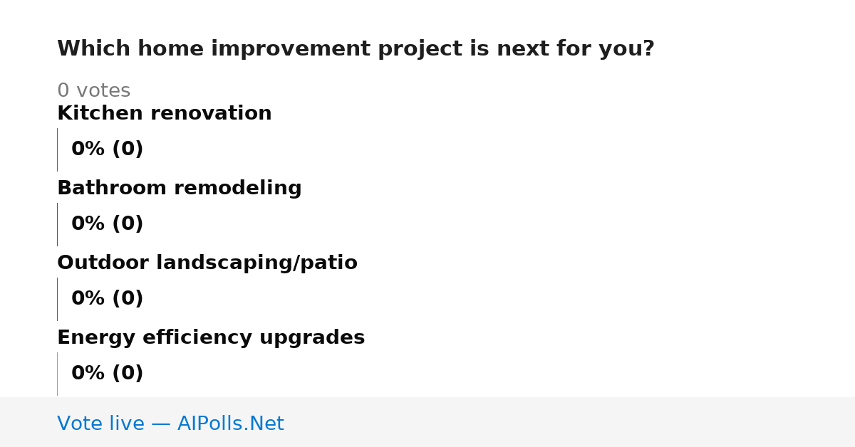Click the green Outdoor landscaping result bar

click(x=57, y=299)
